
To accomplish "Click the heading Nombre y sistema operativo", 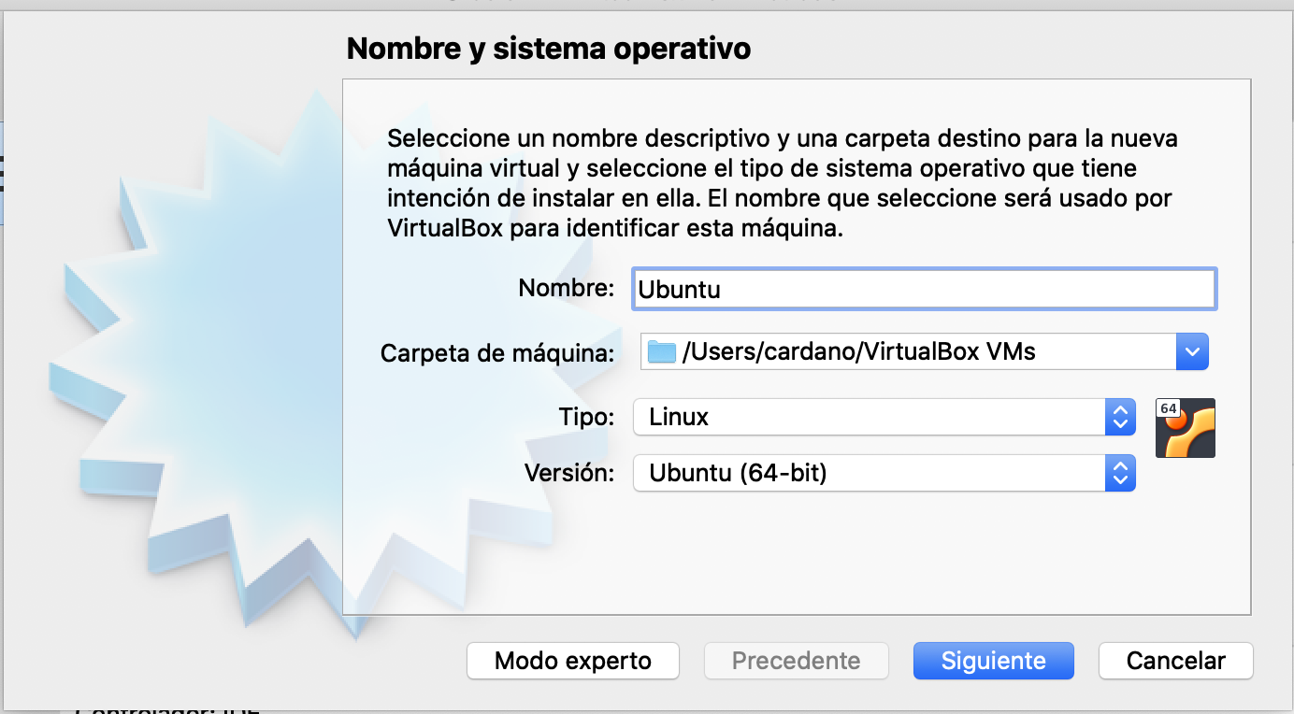I will [549, 48].
